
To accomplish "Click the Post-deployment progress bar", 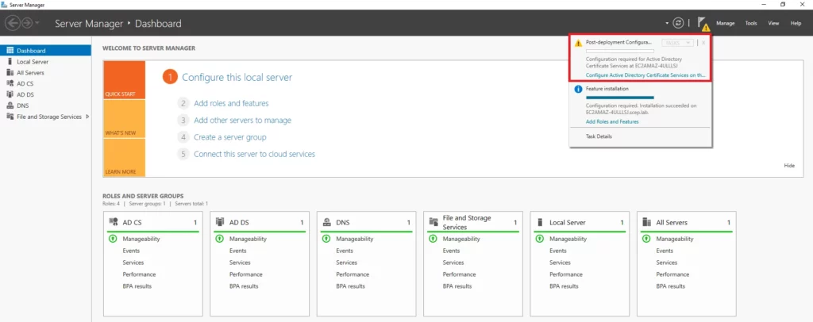I will pos(619,51).
